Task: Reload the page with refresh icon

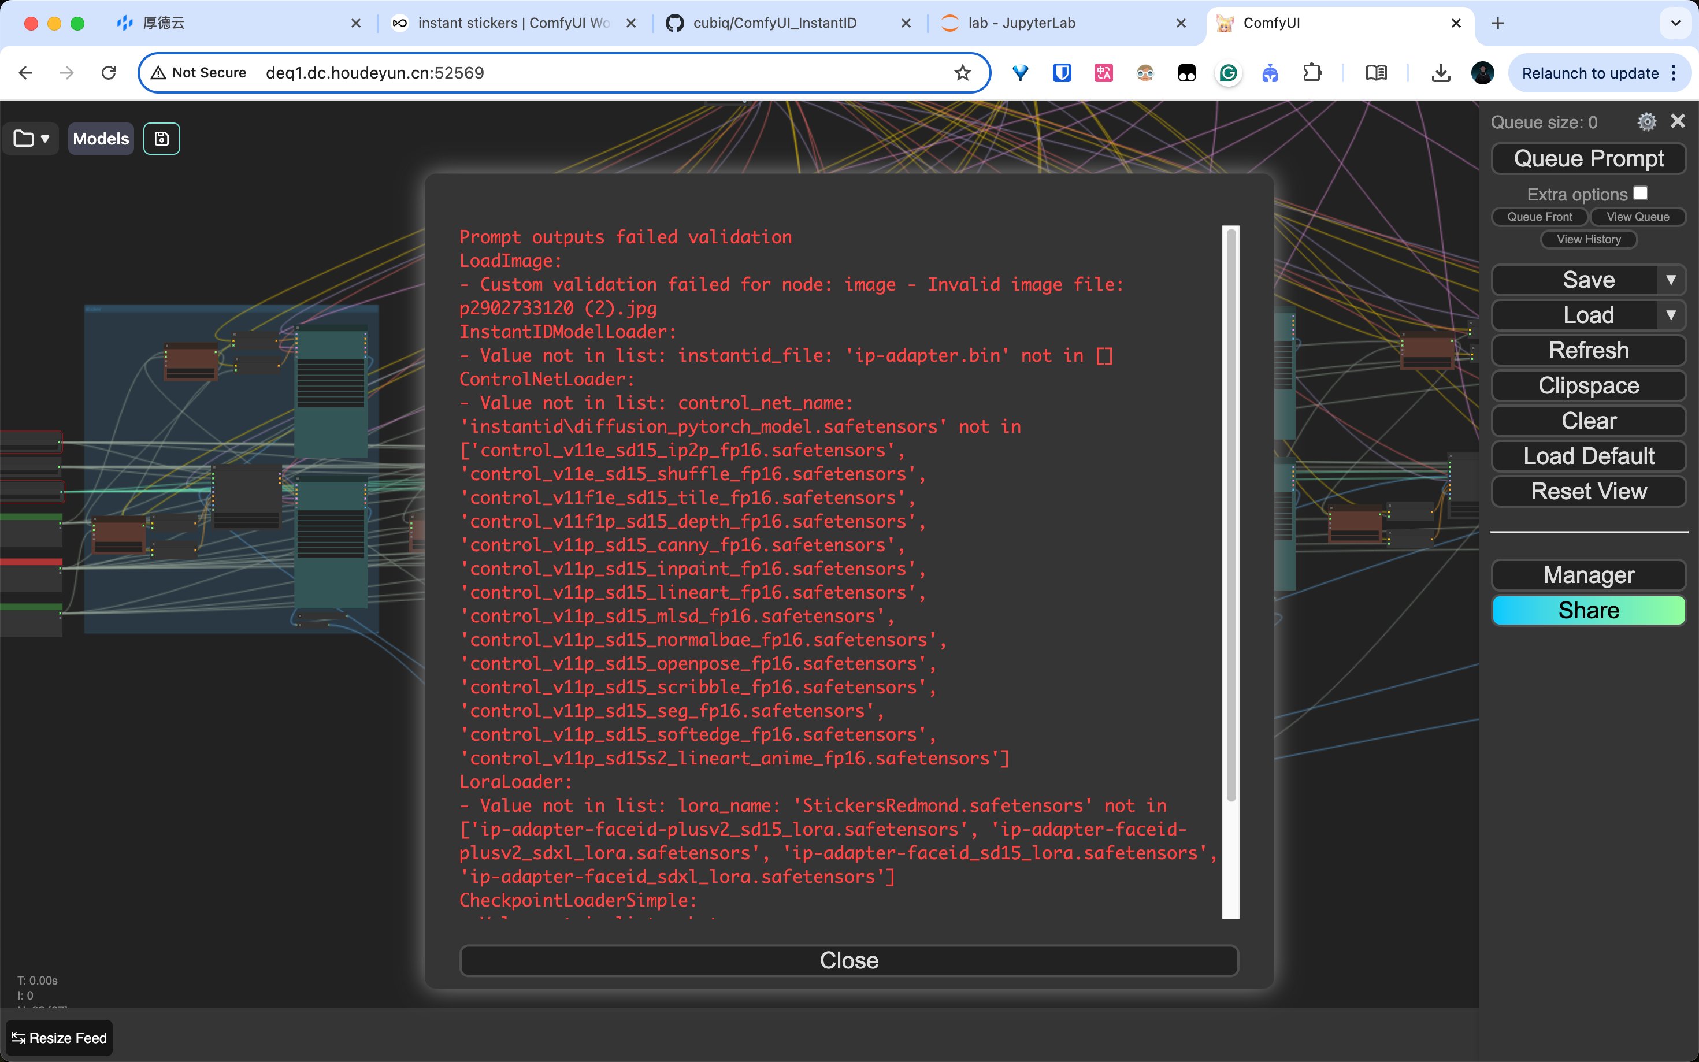Action: [109, 73]
